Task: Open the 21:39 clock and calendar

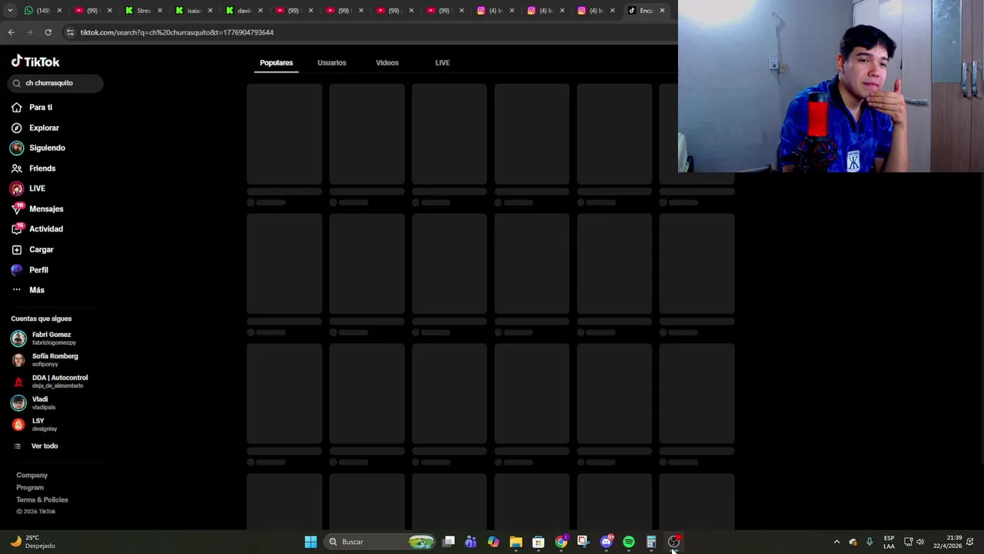Action: [x=947, y=542]
